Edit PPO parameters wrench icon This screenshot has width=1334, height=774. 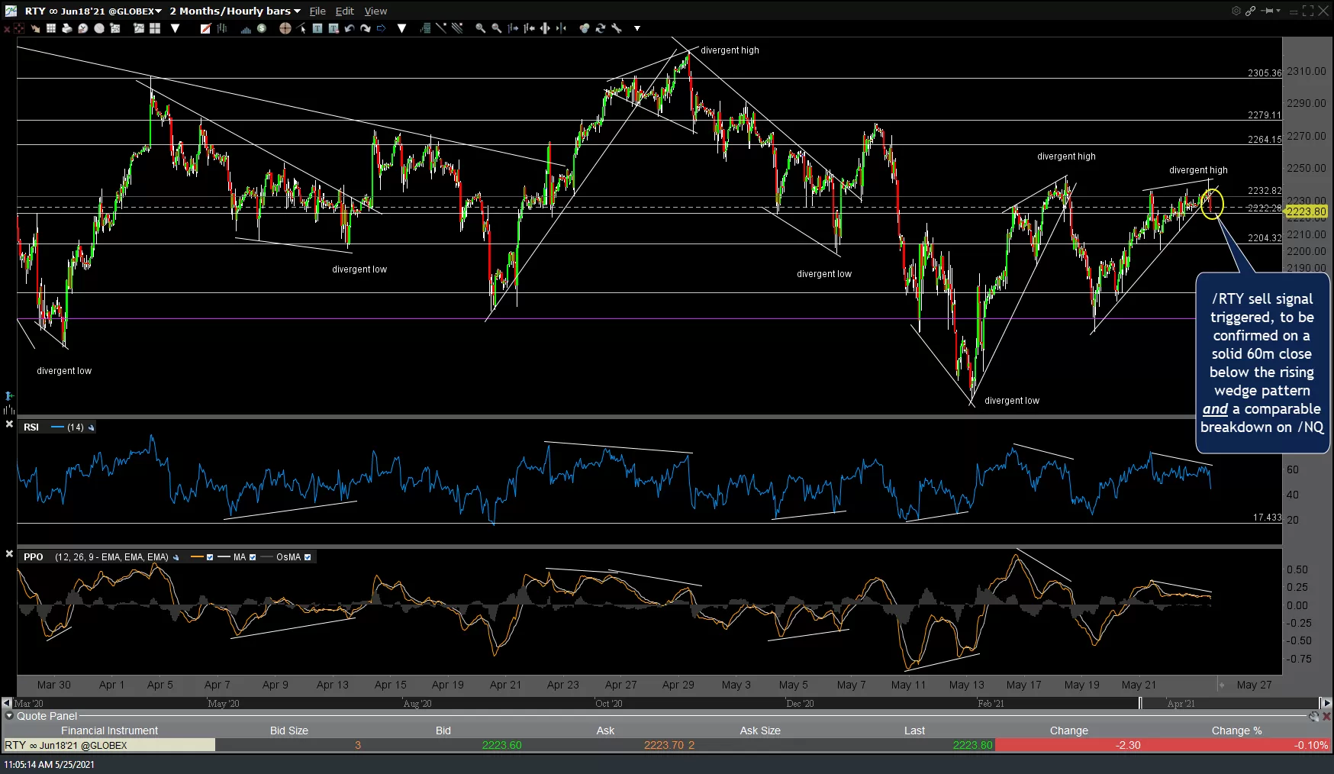pos(176,557)
